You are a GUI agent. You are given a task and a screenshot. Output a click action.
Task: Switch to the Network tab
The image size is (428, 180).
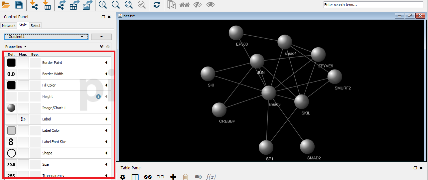[x=9, y=26]
